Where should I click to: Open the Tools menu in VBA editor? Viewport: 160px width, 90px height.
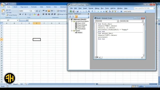click(x=107, y=8)
